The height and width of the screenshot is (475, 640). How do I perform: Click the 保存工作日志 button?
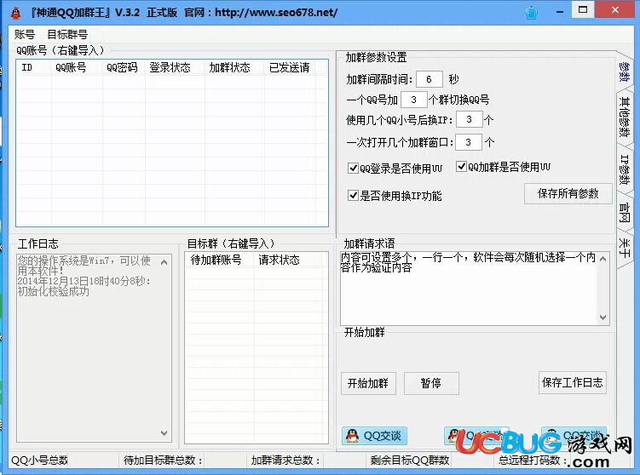(572, 382)
